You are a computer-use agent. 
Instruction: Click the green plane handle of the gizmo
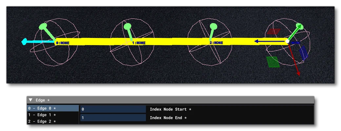coord(273,62)
